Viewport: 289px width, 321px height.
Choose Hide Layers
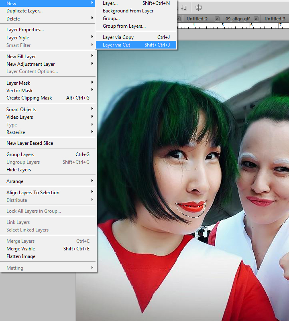click(x=47, y=170)
